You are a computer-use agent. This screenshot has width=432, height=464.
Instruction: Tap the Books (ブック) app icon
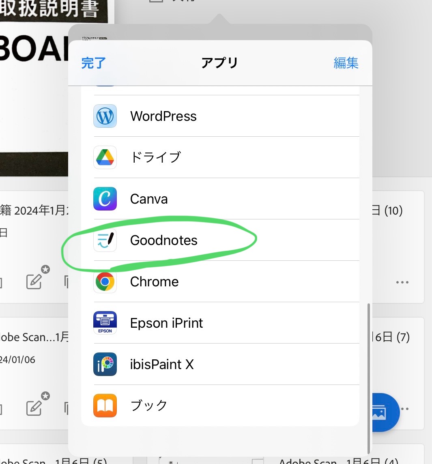[x=105, y=406]
